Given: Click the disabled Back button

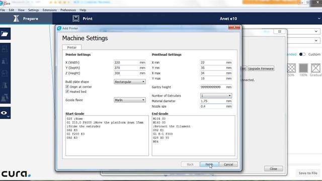Looking at the screenshot, I should tap(190, 164).
